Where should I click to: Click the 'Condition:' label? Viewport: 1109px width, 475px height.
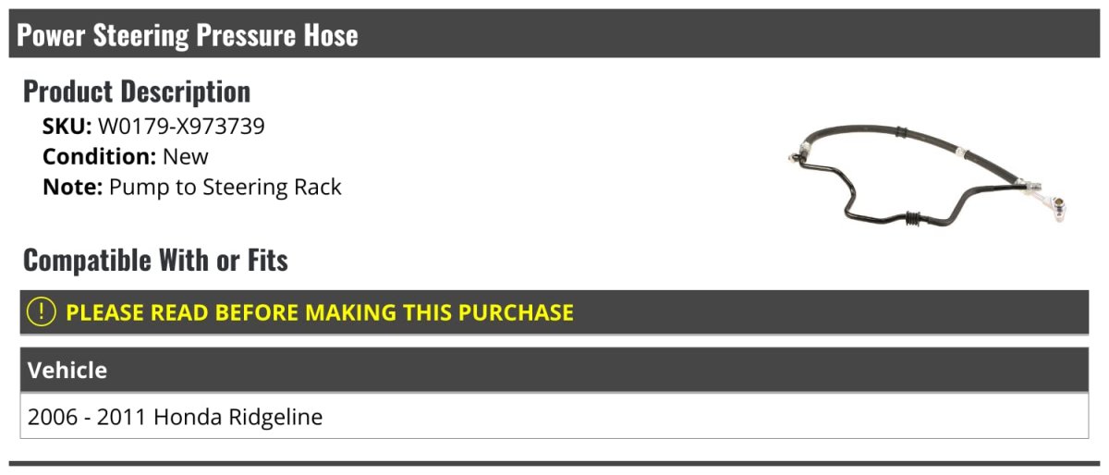click(x=99, y=157)
